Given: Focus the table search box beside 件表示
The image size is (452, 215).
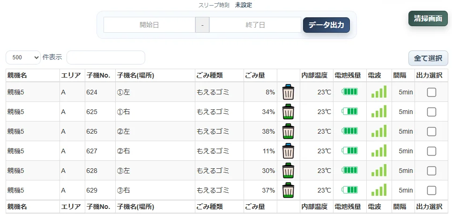Looking at the screenshot, I should 106,57.
